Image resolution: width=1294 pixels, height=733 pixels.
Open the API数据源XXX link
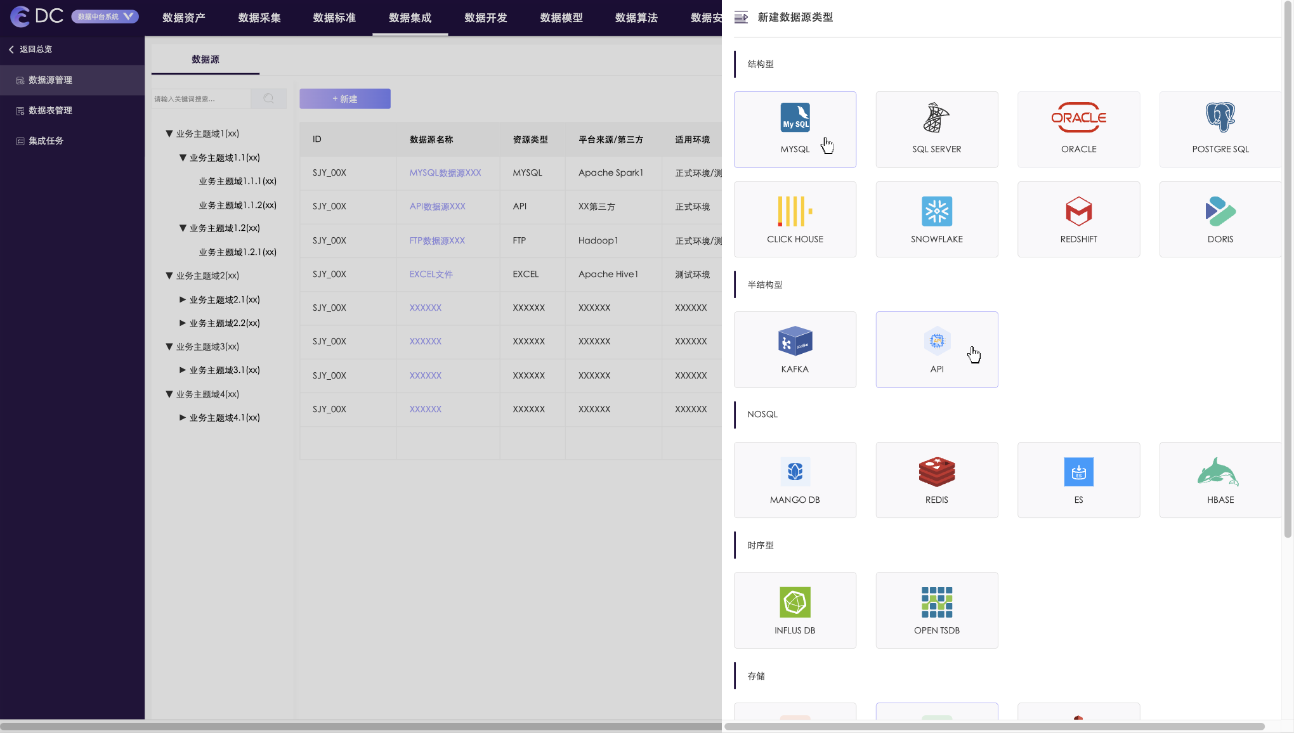coord(437,207)
